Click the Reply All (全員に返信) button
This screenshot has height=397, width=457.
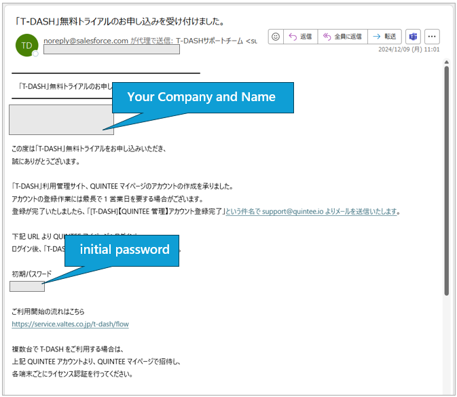[x=342, y=37]
